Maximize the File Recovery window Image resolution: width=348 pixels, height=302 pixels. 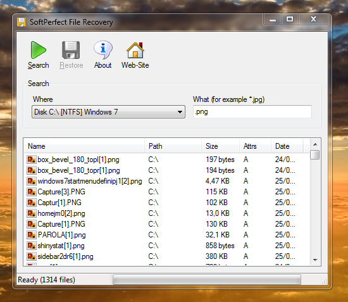point(290,20)
